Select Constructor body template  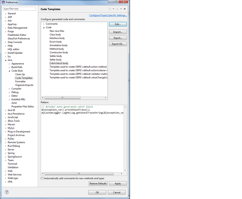coord(59,52)
